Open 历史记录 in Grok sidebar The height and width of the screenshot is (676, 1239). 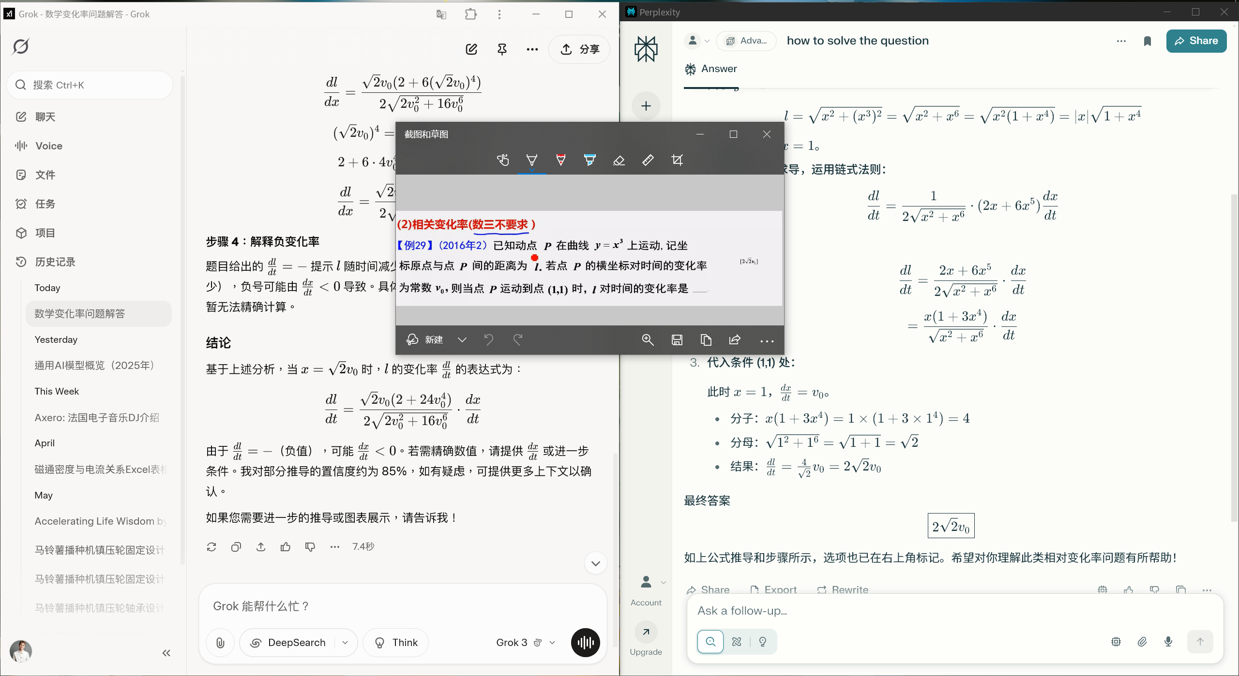(x=55, y=262)
